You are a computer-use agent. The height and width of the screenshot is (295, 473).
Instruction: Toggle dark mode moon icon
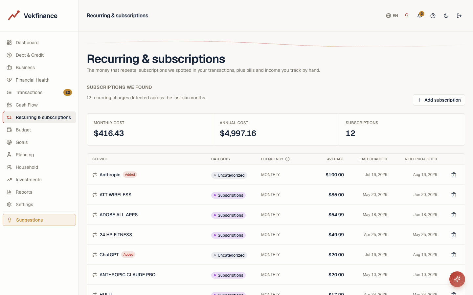[x=446, y=16]
